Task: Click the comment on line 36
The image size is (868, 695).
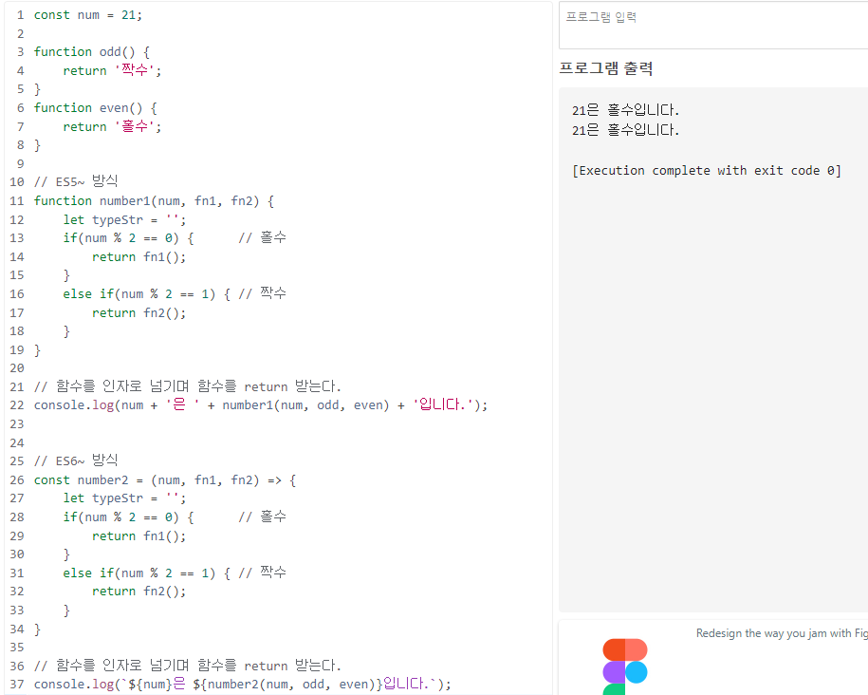Action: click(188, 665)
